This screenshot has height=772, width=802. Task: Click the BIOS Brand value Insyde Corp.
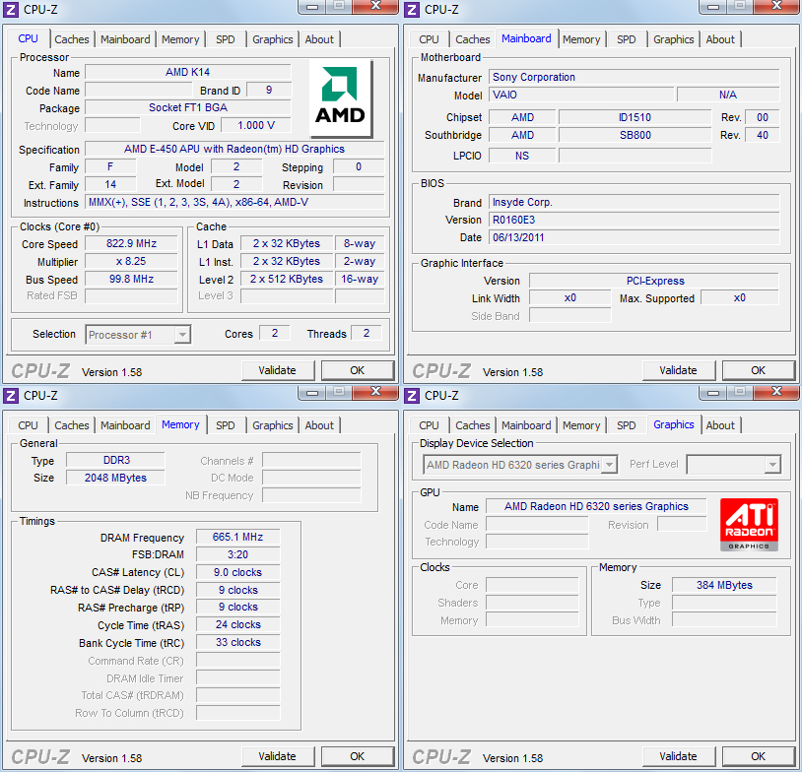click(x=635, y=202)
